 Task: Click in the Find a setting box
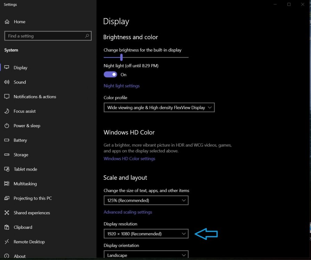(48, 36)
